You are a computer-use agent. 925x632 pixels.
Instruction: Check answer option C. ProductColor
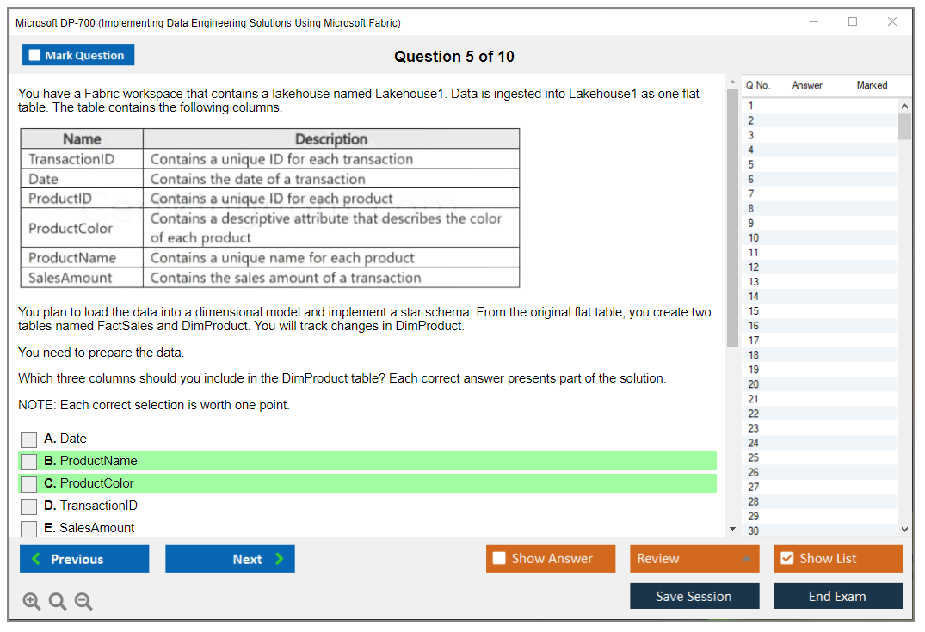click(28, 483)
